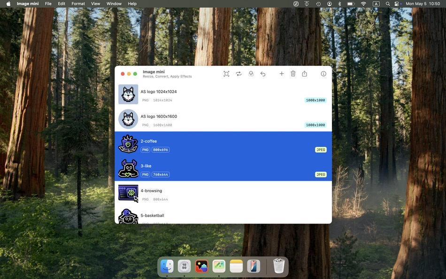
Task: Click the Resize tool icon in toolbar
Action: (x=226, y=74)
